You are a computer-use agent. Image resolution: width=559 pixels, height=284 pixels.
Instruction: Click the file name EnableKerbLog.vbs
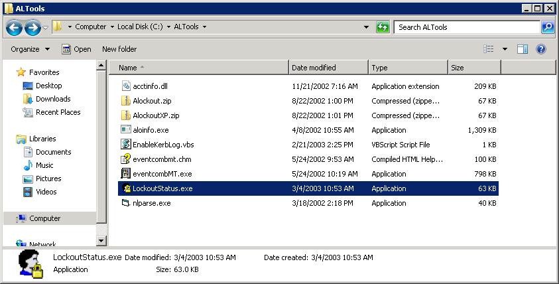(163, 145)
